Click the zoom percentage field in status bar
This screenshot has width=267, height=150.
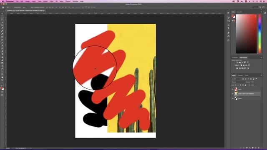pos(8,148)
